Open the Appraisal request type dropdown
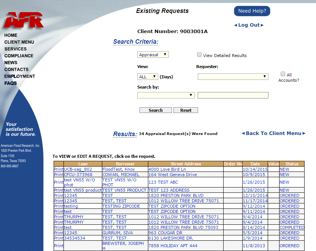 coord(153,54)
